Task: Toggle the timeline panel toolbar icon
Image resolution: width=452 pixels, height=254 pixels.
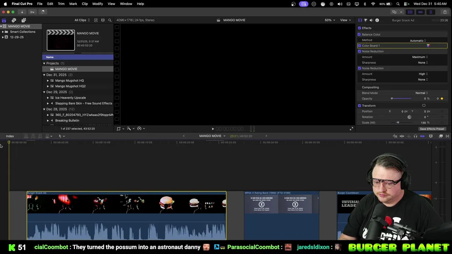Action: 420,12
